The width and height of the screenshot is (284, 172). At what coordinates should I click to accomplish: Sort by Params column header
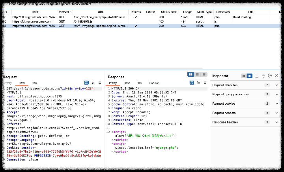coord(136,12)
